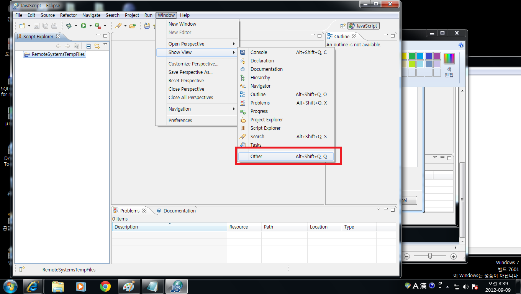This screenshot has width=521, height=294.
Task: Open the dropdown arrow beside New icon
Action: pyautogui.click(x=29, y=26)
